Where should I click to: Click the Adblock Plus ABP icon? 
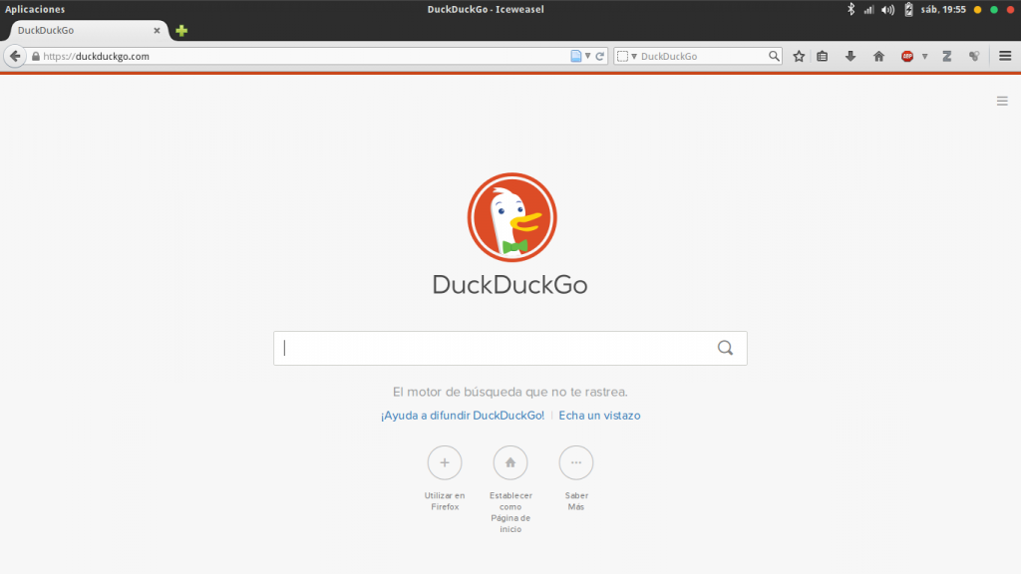[x=907, y=57]
